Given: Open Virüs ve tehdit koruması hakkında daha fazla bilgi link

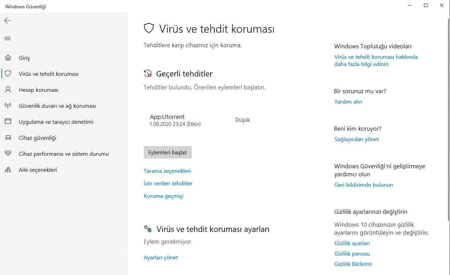Looking at the screenshot, I should pyautogui.click(x=376, y=60).
